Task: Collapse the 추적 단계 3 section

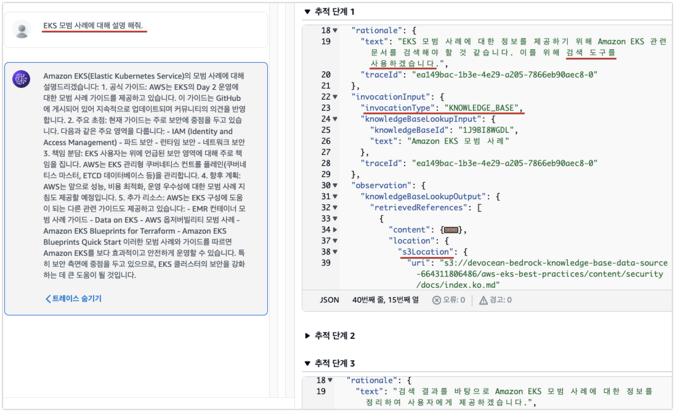Action: tap(307, 363)
